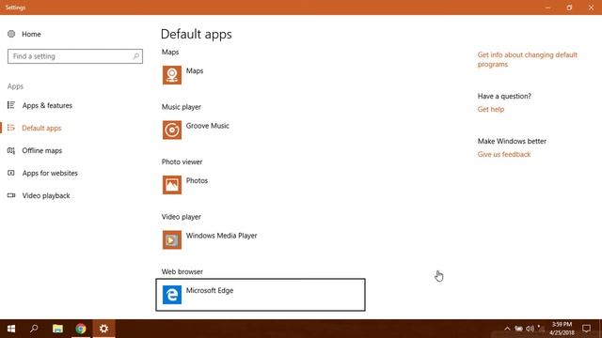This screenshot has height=338, width=602.
Task: Focus the Find a setting box
Action: tap(75, 56)
